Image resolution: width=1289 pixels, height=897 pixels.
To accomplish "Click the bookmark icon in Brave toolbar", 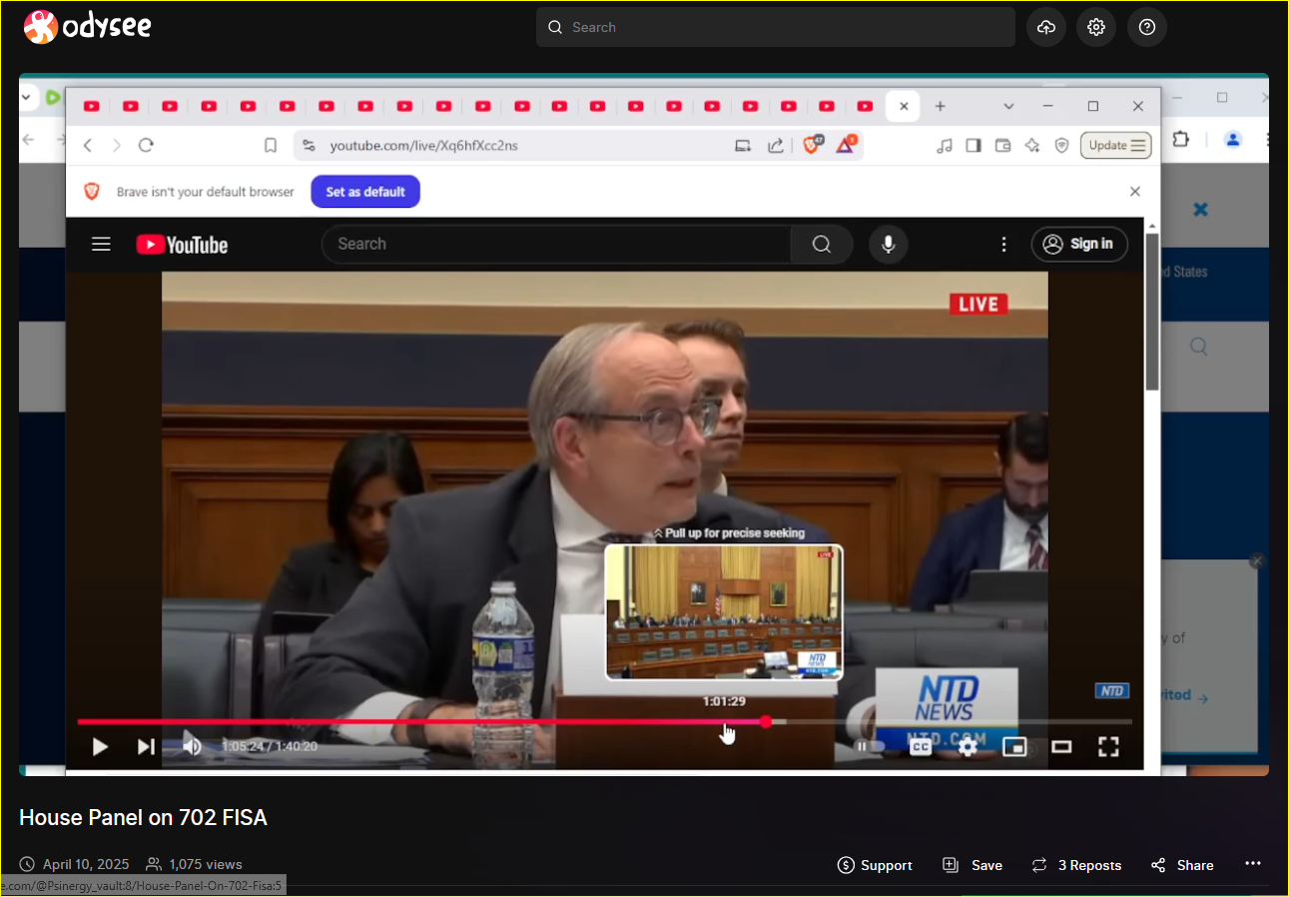I will pyautogui.click(x=271, y=145).
